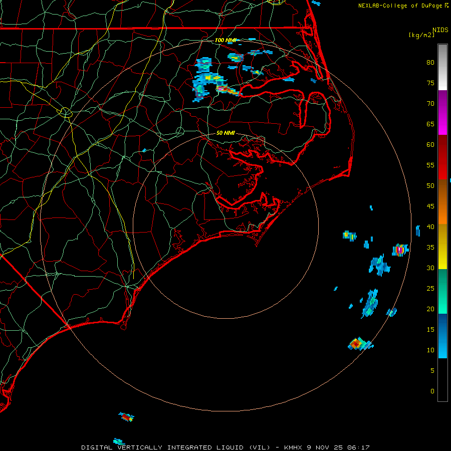Image resolution: width=451 pixels, height=451 pixels.
Task: Click the 65 value on the color scale
Action: (x=430, y=124)
